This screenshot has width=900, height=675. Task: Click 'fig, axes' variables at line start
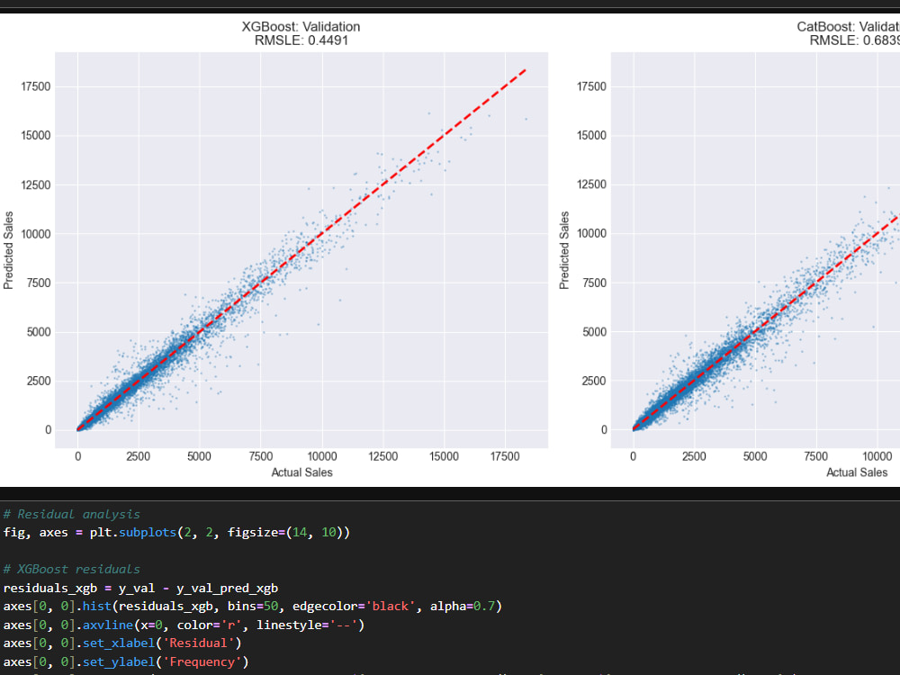(x=36, y=533)
